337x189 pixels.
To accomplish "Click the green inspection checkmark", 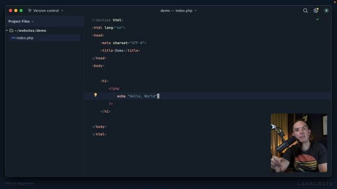I will tap(318, 19).
